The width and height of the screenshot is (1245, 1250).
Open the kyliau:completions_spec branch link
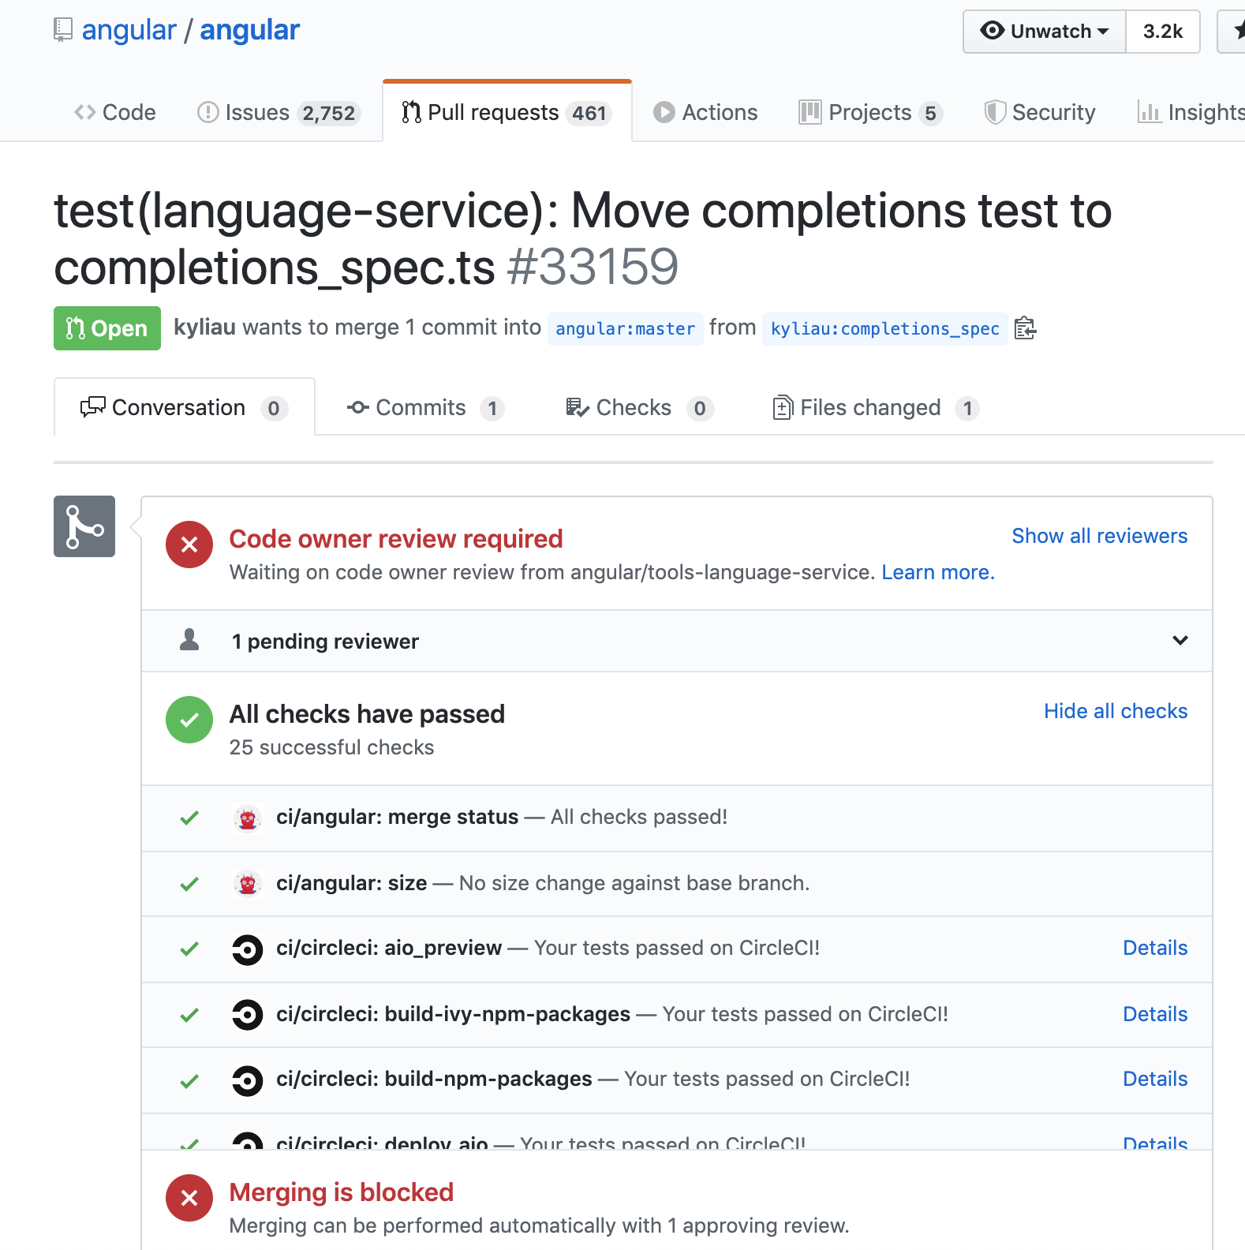[x=885, y=328]
